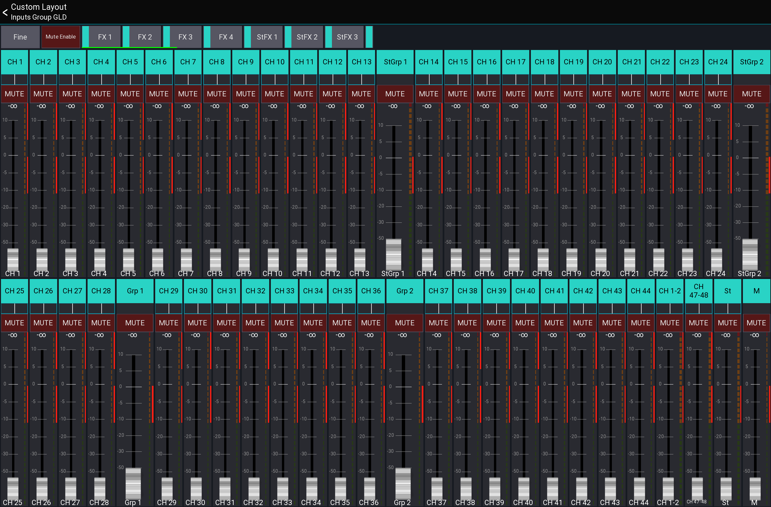Select the CH 33 channel header
Viewport: 771px width, 507px height.
tap(284, 291)
